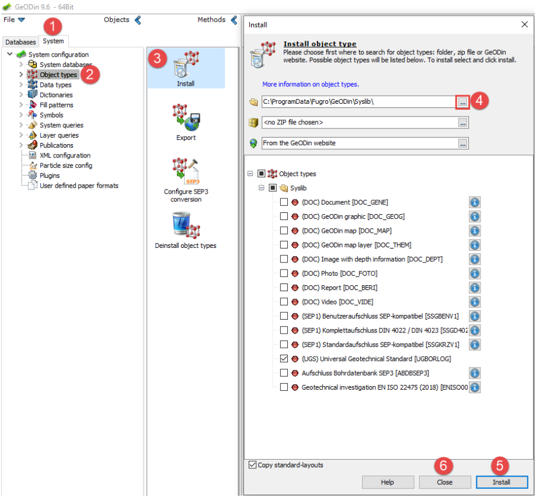Viewport: 536px width, 497px height.
Task: Open ZIP file browse button
Action: [x=462, y=123]
